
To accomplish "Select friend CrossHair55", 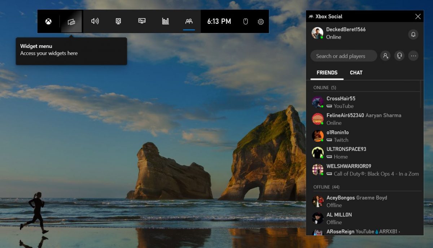I will pyautogui.click(x=365, y=102).
